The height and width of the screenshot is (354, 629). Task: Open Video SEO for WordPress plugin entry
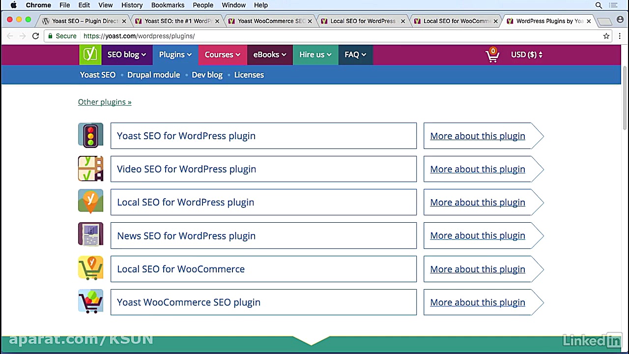click(x=263, y=169)
